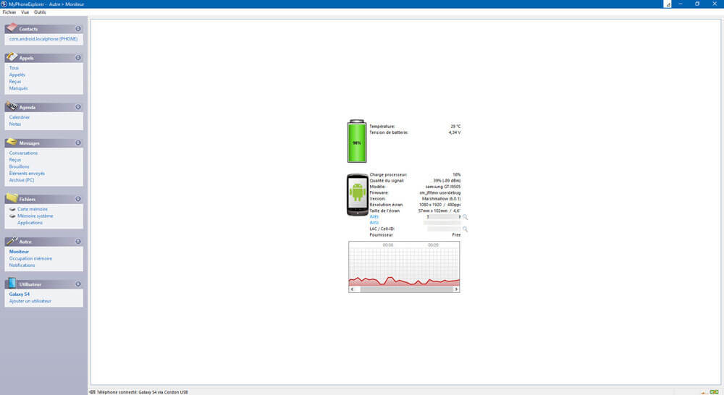Open Occupation mémoire view
The width and height of the screenshot is (724, 395).
[x=30, y=258]
